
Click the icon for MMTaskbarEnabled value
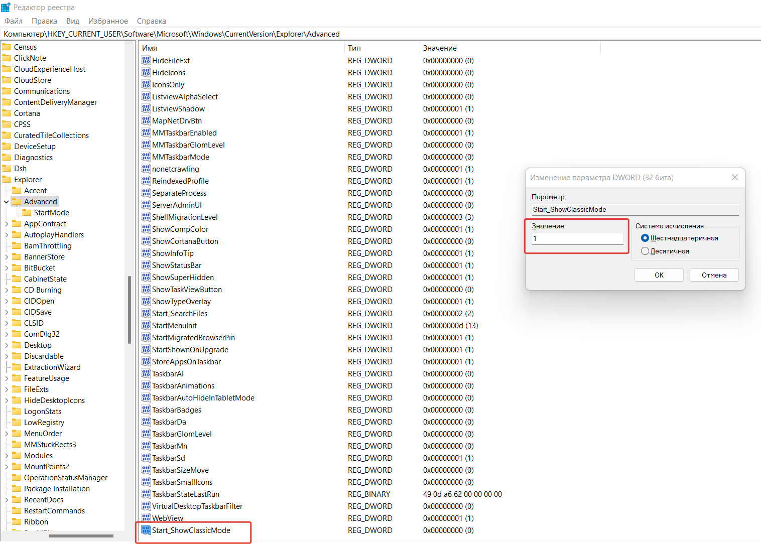pos(146,132)
